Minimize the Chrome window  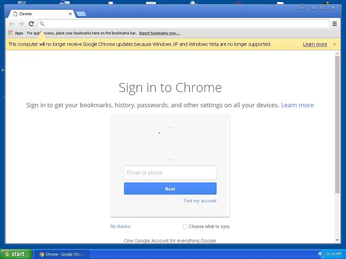tap(313, 7)
